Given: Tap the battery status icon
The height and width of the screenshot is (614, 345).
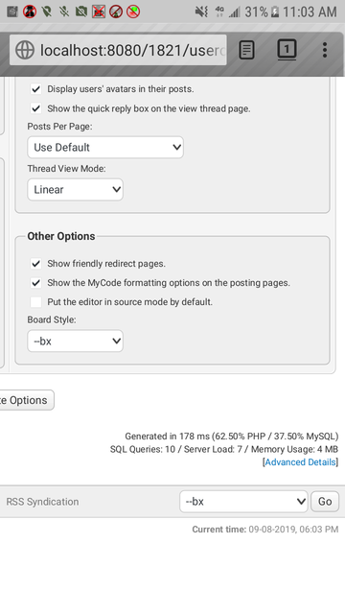Looking at the screenshot, I should tap(275, 12).
